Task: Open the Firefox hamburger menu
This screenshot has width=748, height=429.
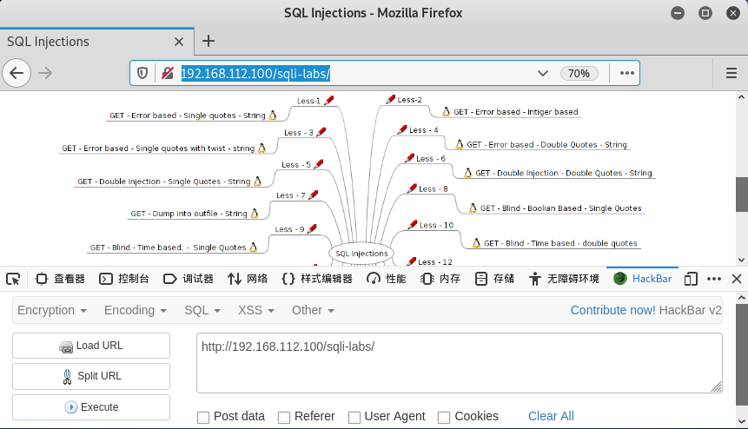Action: (x=731, y=73)
